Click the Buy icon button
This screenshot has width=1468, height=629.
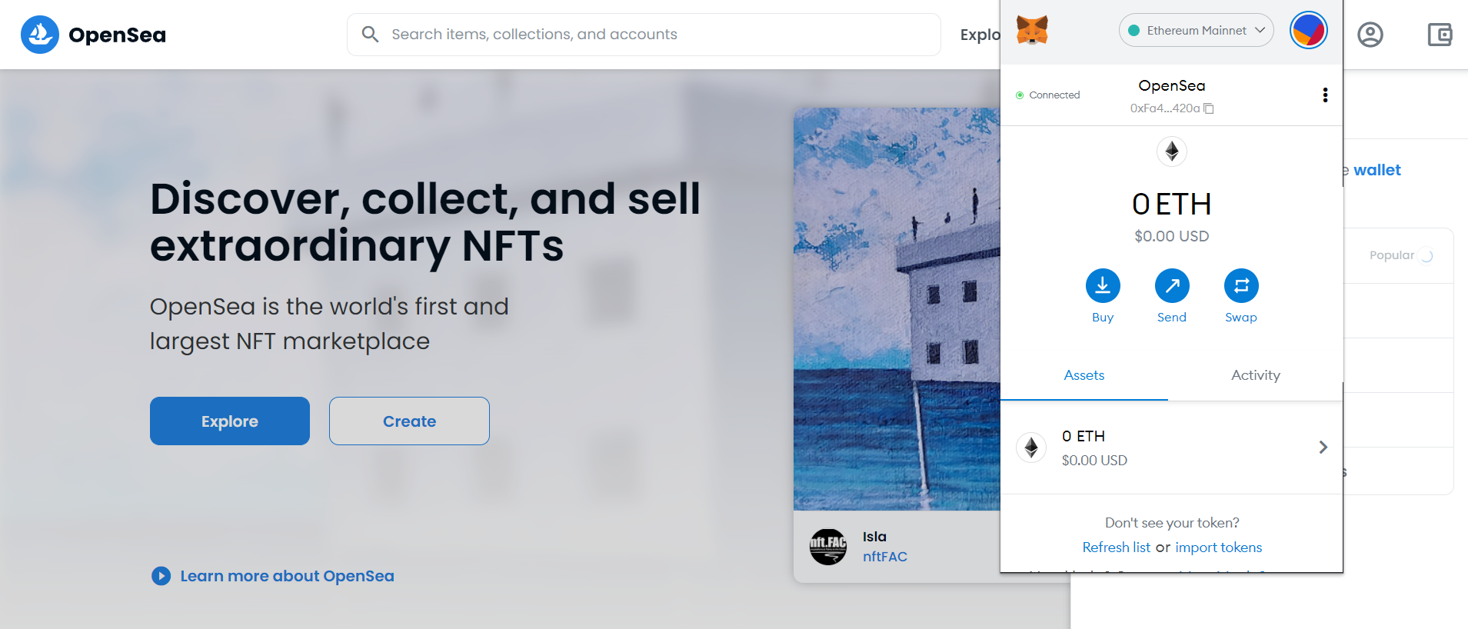pos(1103,286)
